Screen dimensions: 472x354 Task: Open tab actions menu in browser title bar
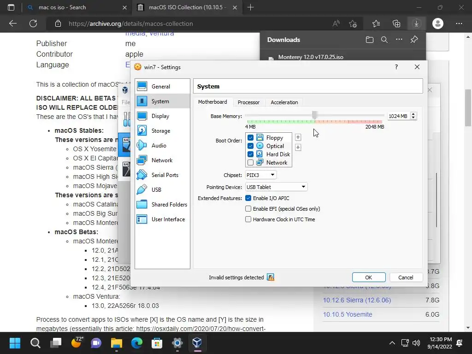[11, 7]
